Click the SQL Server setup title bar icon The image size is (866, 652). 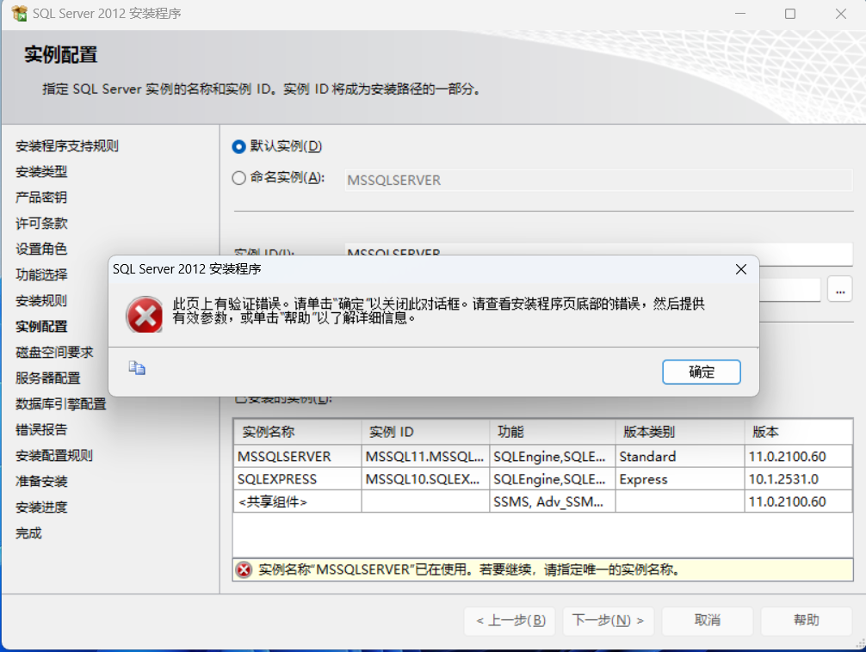19,13
